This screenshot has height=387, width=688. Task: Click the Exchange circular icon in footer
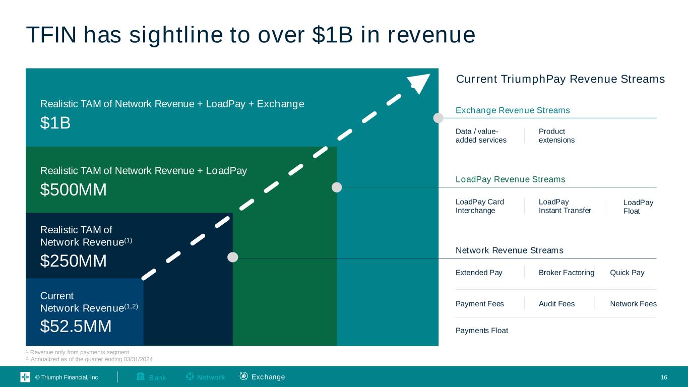point(244,376)
